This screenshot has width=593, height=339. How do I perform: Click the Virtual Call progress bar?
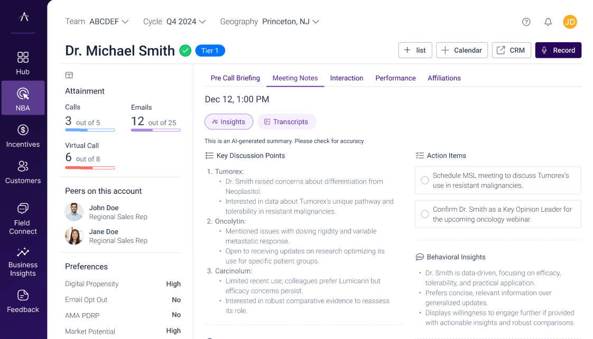[x=90, y=168]
